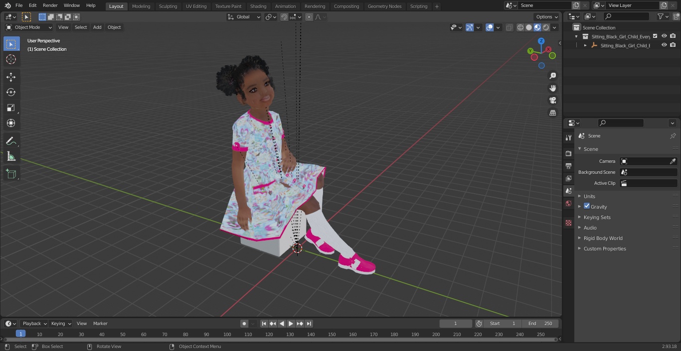This screenshot has height=351, width=681.
Task: Switch to wireframe viewport shading
Action: [520, 27]
